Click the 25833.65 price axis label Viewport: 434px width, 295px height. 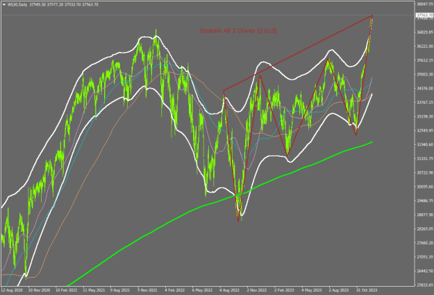point(425,285)
